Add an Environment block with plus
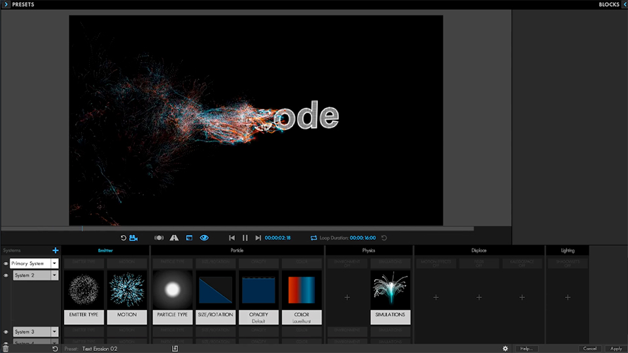Viewport: 628px width, 353px height. point(347,297)
